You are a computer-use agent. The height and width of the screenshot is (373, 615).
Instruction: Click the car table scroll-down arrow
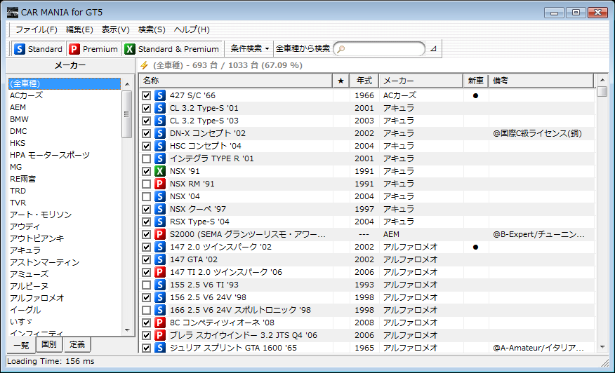click(x=602, y=347)
